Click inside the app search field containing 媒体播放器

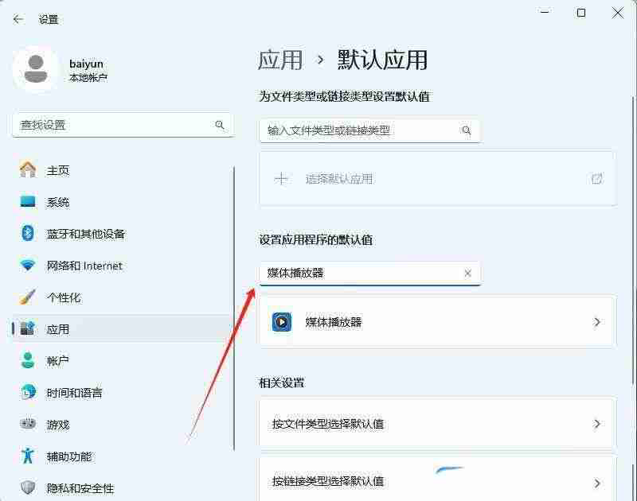pyautogui.click(x=369, y=273)
